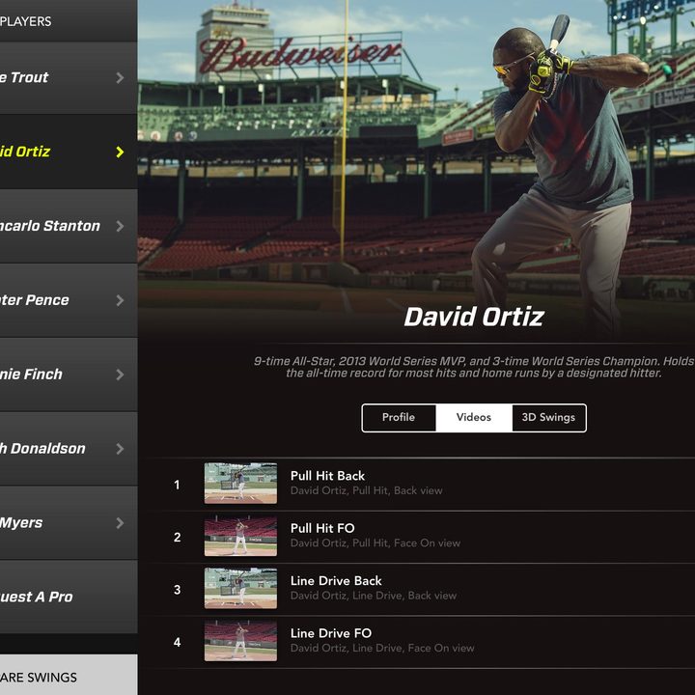Pick Donaldson from the players list
This screenshot has width=695, height=695.
click(42, 449)
